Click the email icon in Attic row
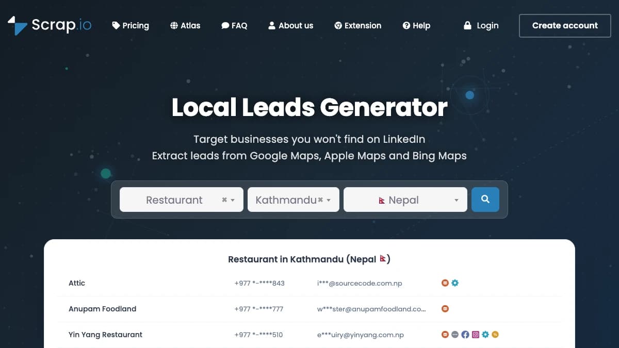Viewport: 619px width, 348px height. point(445,283)
